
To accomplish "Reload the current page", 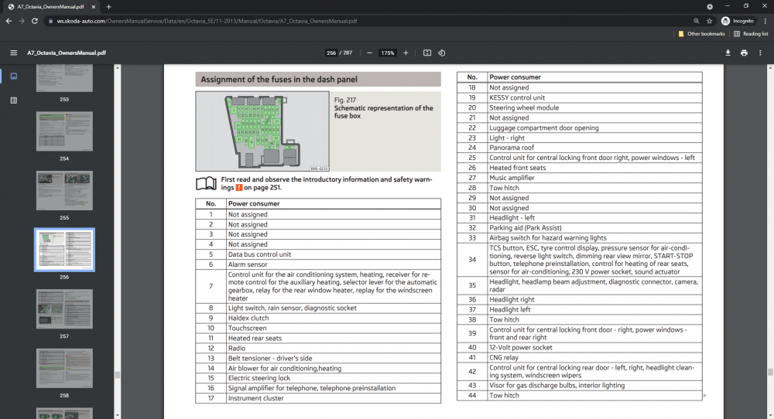I will pos(35,21).
